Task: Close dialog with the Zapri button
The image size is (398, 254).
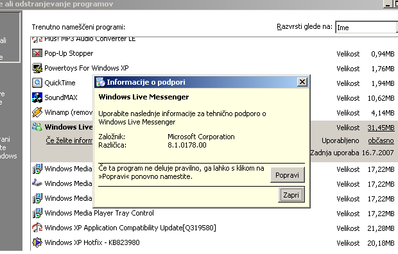Action: (291, 195)
